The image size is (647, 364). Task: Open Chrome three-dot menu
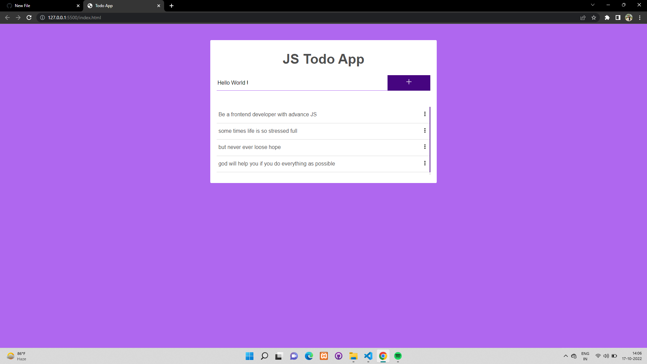coord(640,18)
